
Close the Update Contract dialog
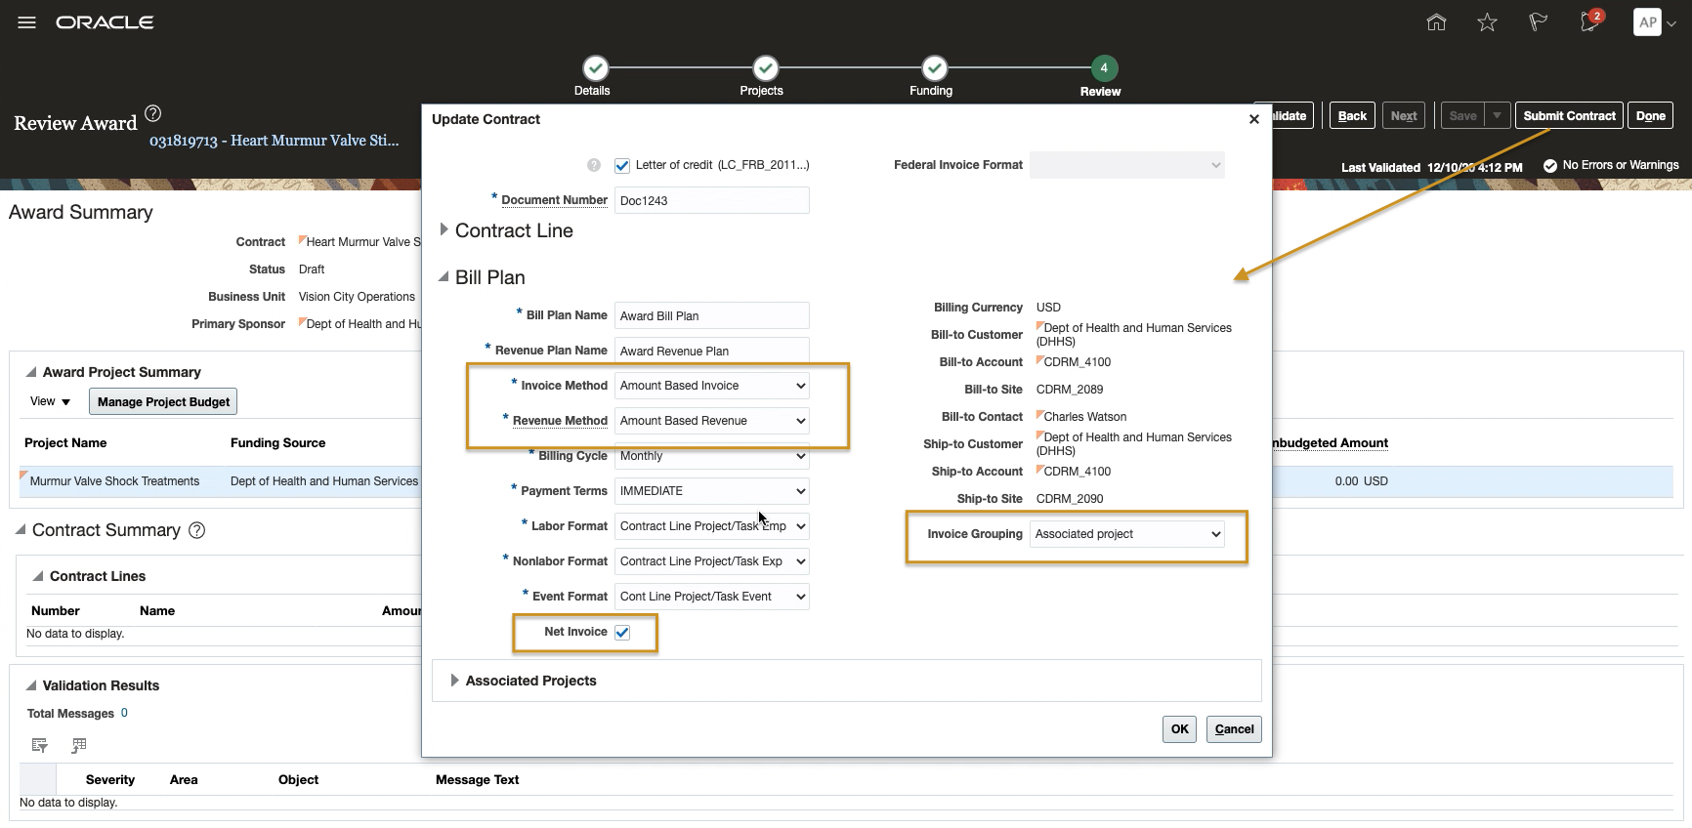coord(1254,119)
